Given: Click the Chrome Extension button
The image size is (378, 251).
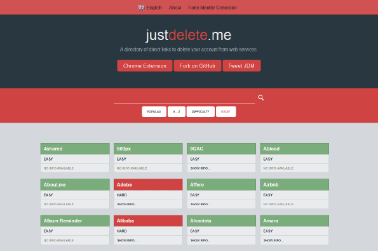Looking at the screenshot, I should (x=145, y=66).
